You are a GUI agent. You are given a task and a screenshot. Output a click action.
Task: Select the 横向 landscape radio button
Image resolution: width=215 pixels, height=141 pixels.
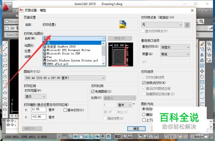coord(144,115)
